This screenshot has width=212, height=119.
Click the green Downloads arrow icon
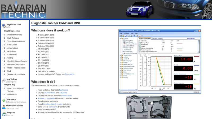pos(4,100)
